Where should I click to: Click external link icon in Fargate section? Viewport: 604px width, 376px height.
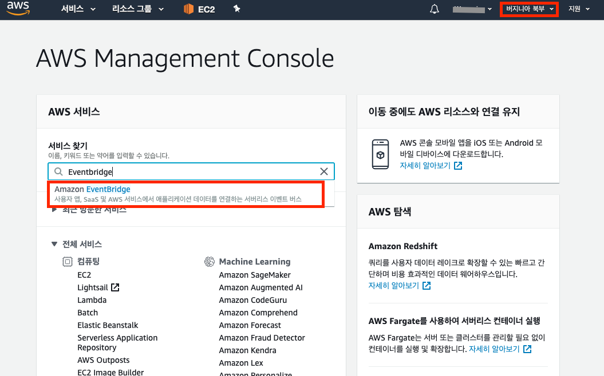[x=527, y=349]
